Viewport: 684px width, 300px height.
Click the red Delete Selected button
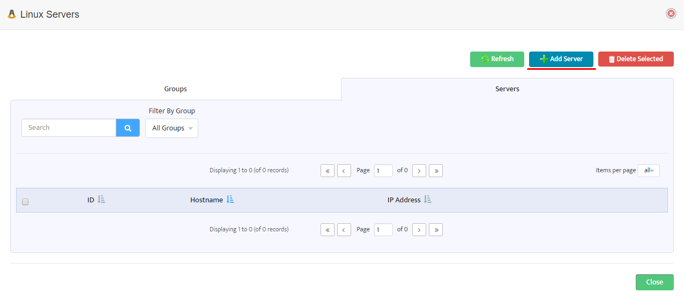636,59
